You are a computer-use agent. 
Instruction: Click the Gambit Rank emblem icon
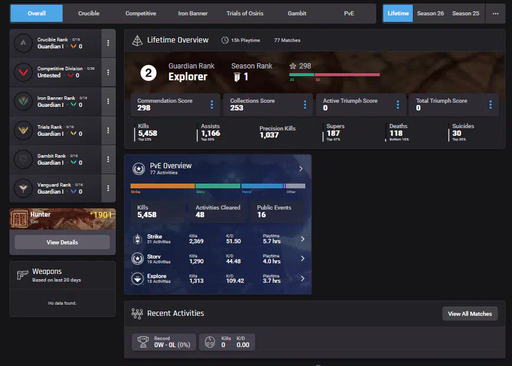23,159
